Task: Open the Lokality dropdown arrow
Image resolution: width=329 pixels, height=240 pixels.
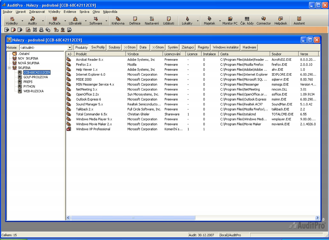Action: pyautogui.click(x=198, y=21)
